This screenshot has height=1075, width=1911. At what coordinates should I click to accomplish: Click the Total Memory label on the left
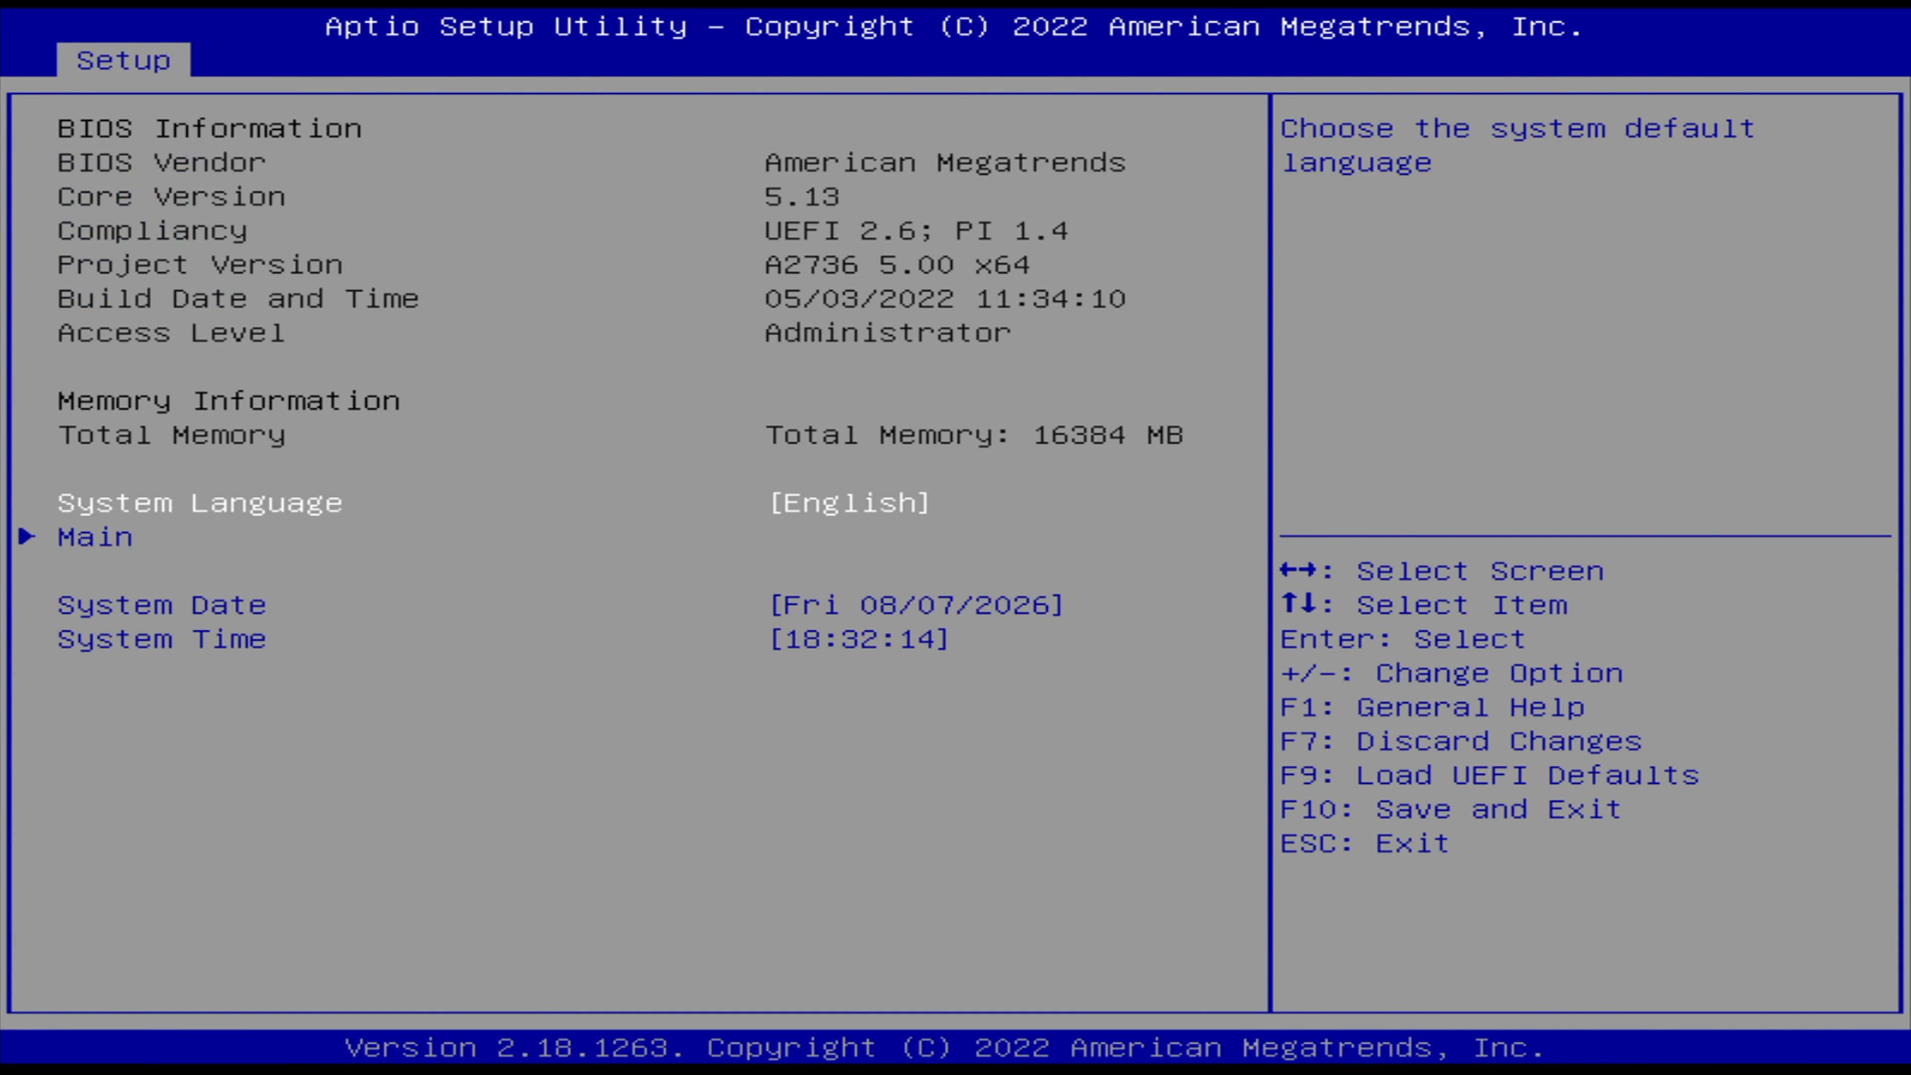coord(171,435)
